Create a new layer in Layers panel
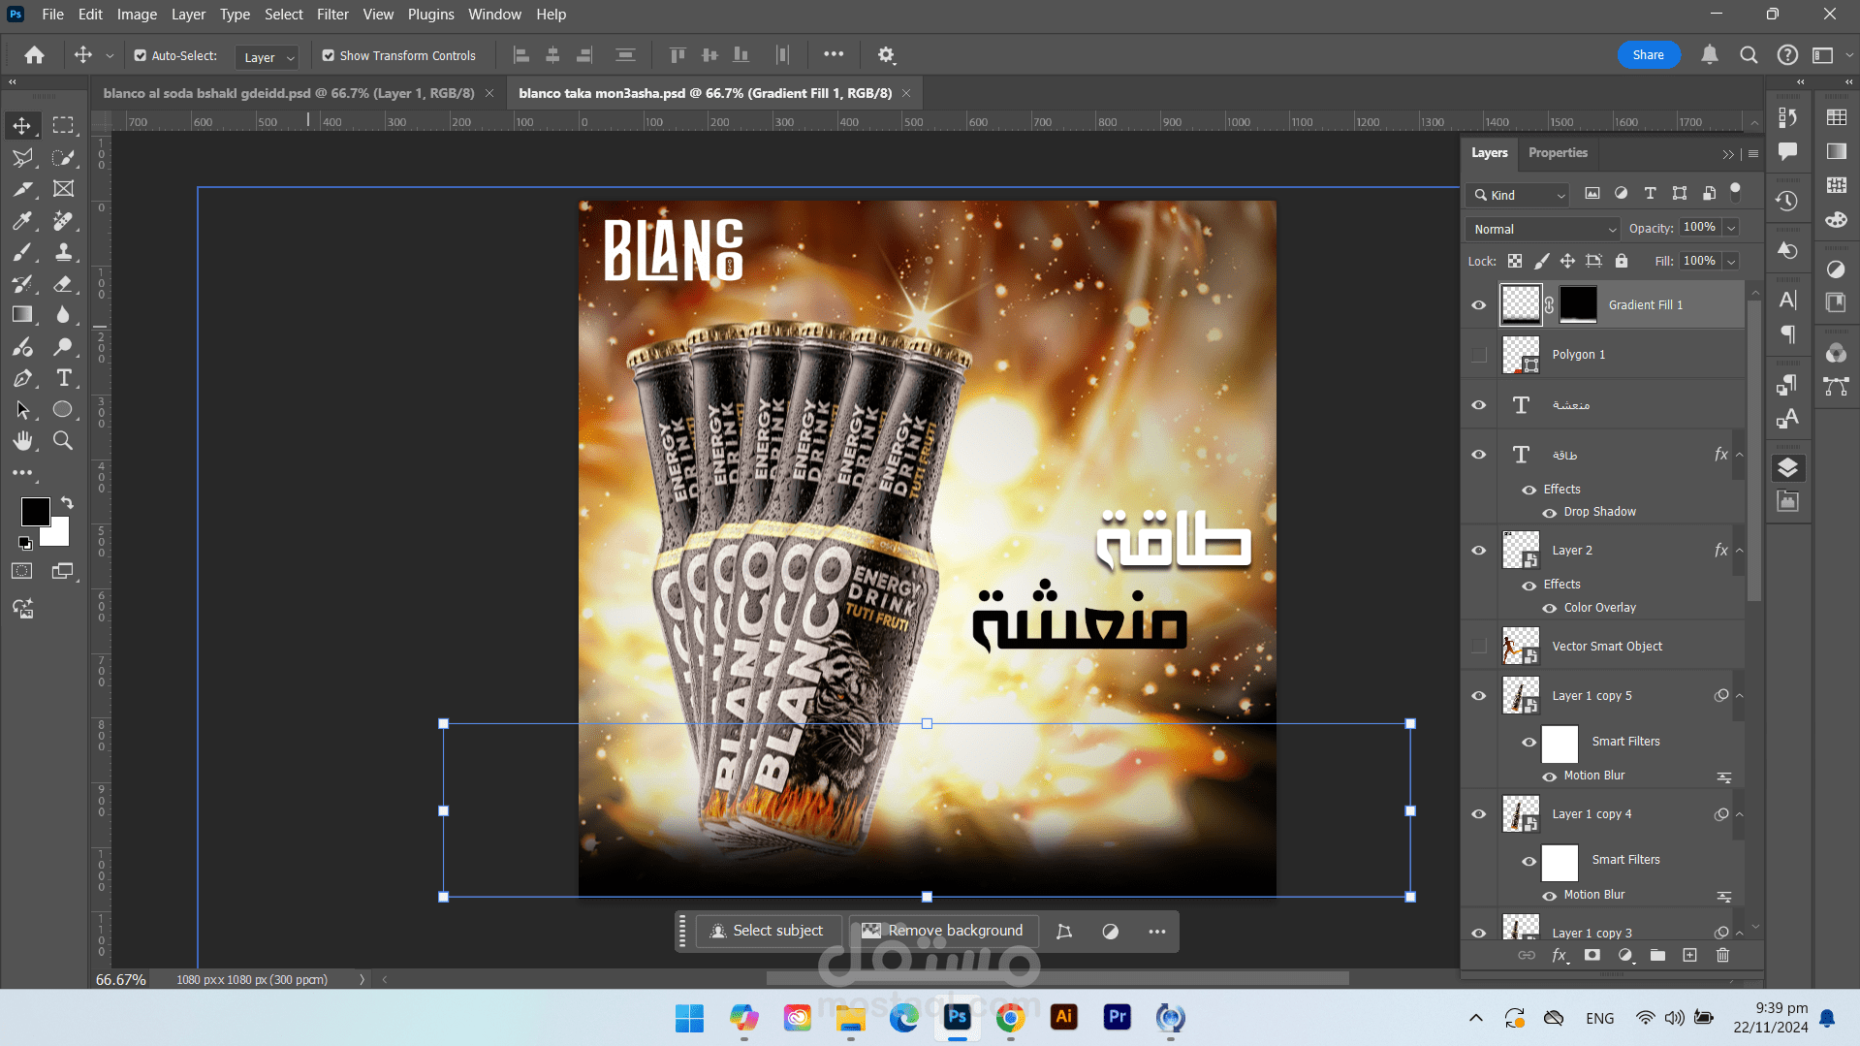Screen dimensions: 1860x1046 point(1690,956)
